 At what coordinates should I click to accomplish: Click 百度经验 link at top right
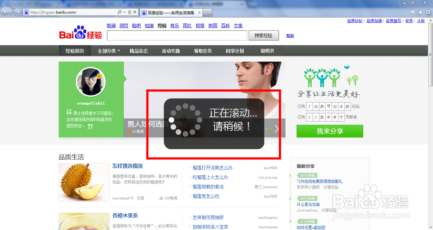click(355, 21)
